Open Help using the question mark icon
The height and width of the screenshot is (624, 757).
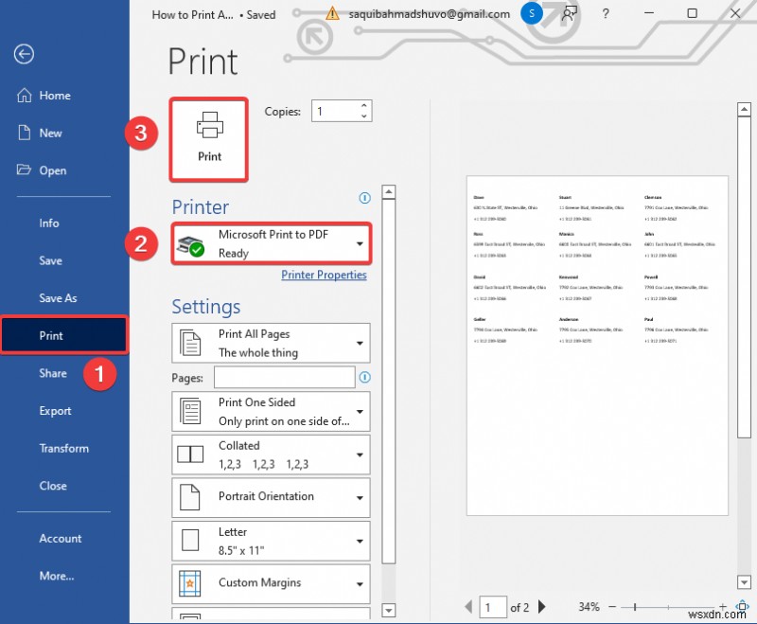pyautogui.click(x=604, y=13)
